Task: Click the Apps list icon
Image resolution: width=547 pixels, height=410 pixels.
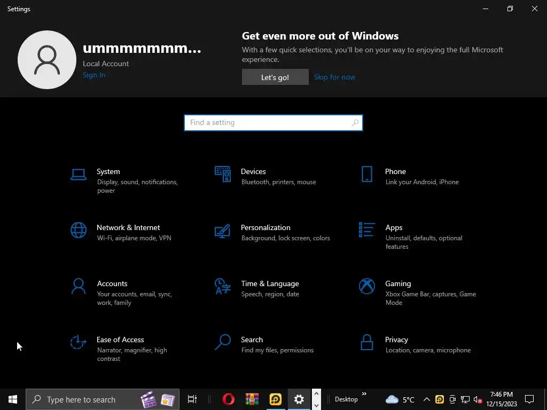Action: coord(366,230)
